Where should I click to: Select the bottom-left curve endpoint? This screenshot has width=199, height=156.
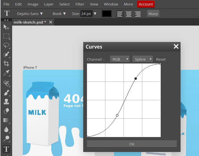[87, 136]
